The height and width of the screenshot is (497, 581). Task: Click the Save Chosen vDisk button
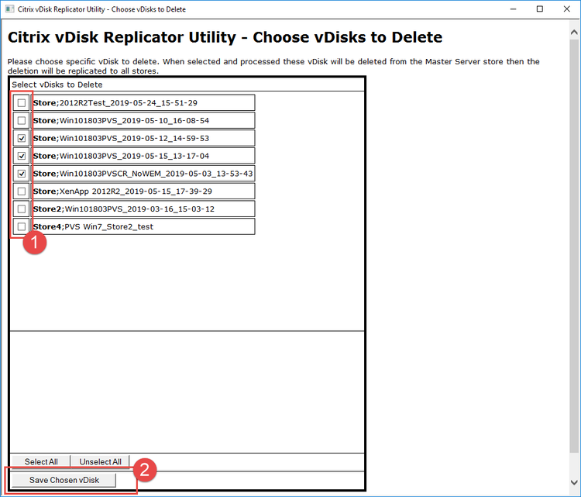click(64, 480)
